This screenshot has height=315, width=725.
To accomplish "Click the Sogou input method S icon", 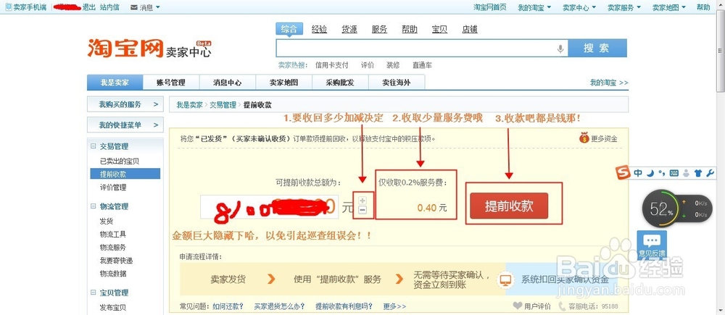I will [623, 173].
